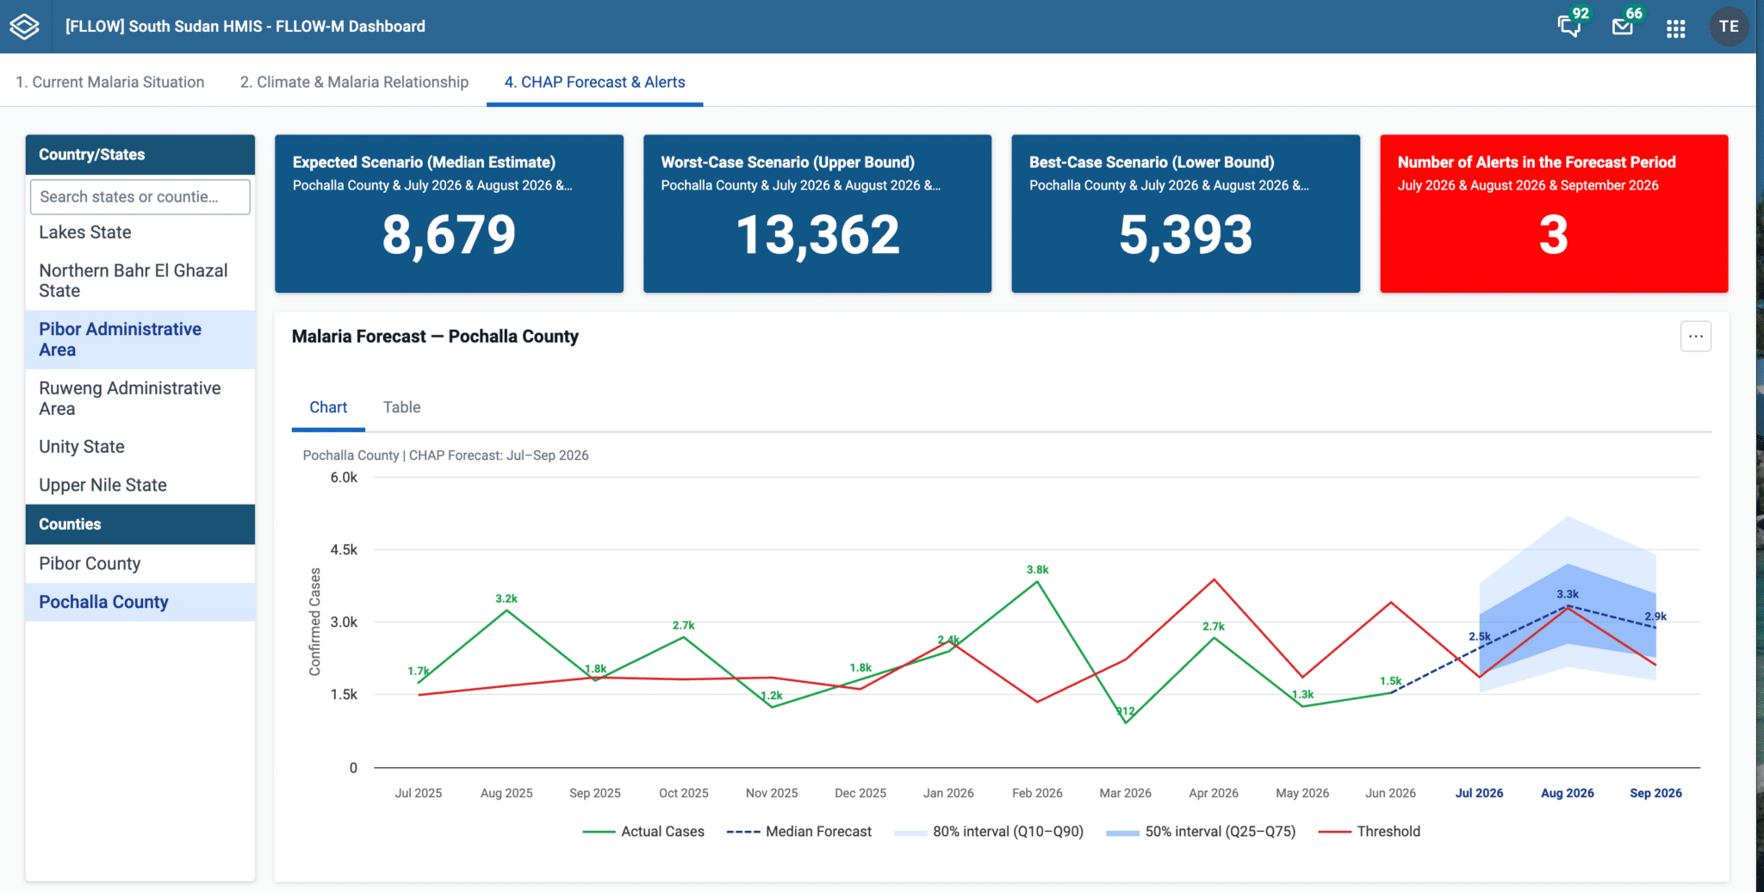Screen dimensions: 1764x892
Task: Select Pibor County under Counties
Action: [140, 564]
